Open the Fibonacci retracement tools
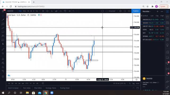This screenshot has width=170, height=95. tap(3, 24)
